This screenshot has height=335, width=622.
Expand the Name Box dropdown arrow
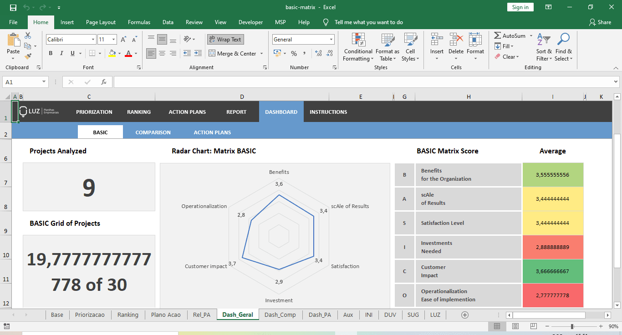[44, 82]
